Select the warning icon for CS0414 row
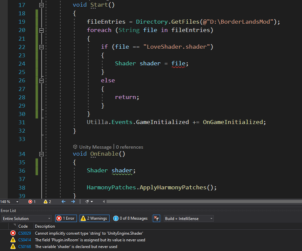The image size is (302, 251). pyautogui.click(x=13, y=240)
